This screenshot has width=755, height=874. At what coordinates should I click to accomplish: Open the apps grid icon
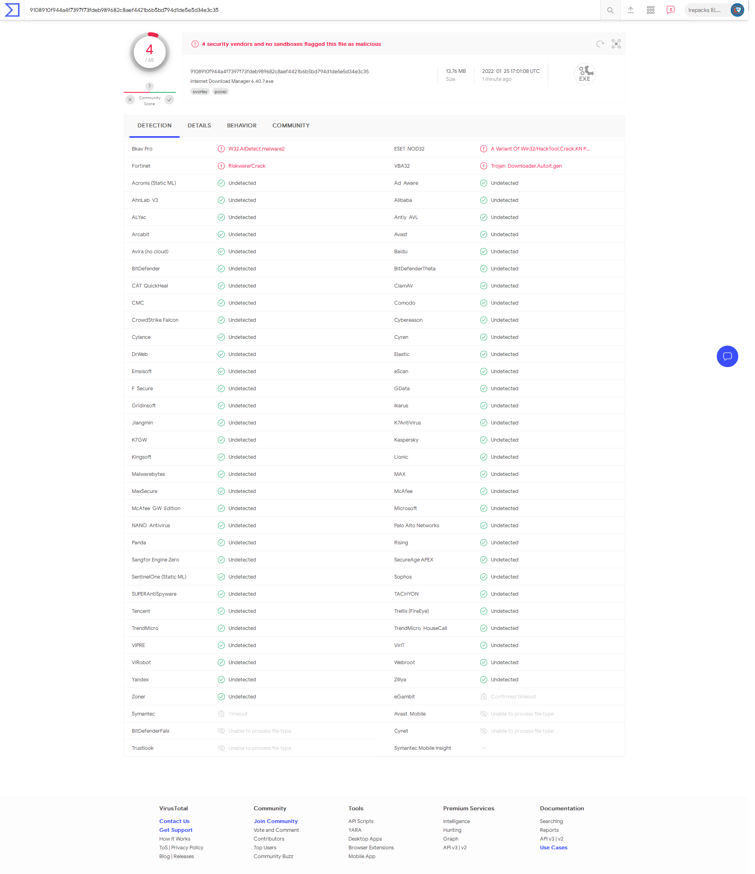coord(650,10)
